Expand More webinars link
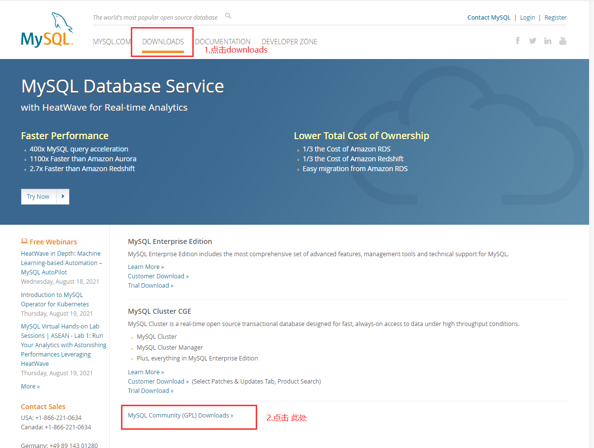The image size is (594, 448). coord(30,387)
